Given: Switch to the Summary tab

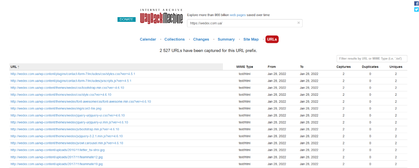Looking at the screenshot, I should point(226,39).
